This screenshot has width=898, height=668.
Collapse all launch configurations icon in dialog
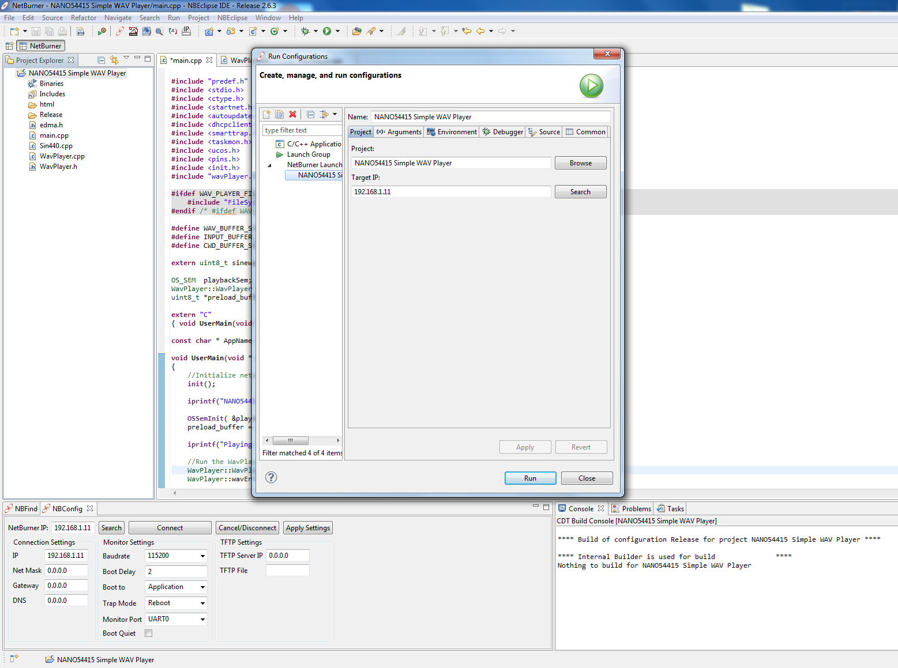pos(310,114)
